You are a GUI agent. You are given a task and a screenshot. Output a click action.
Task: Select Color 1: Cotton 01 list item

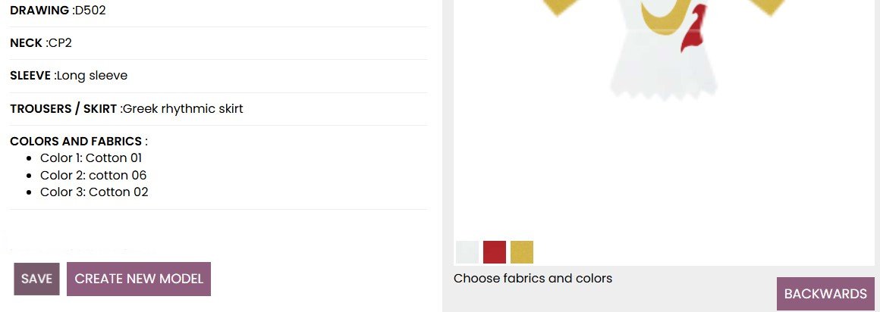(91, 158)
